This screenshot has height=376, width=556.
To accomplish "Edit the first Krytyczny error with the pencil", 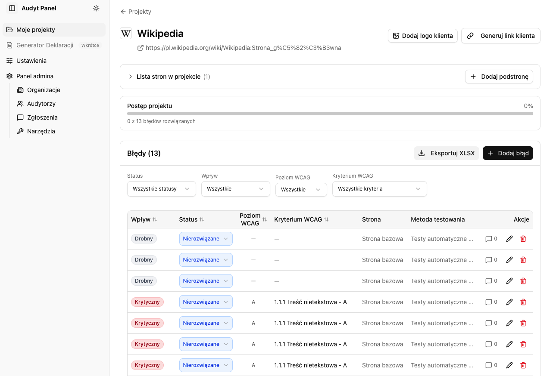I will coord(509,302).
